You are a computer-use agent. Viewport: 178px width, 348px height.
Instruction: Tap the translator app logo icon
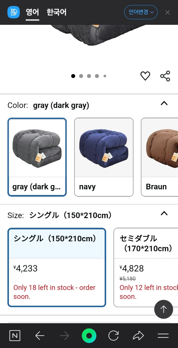click(x=14, y=12)
